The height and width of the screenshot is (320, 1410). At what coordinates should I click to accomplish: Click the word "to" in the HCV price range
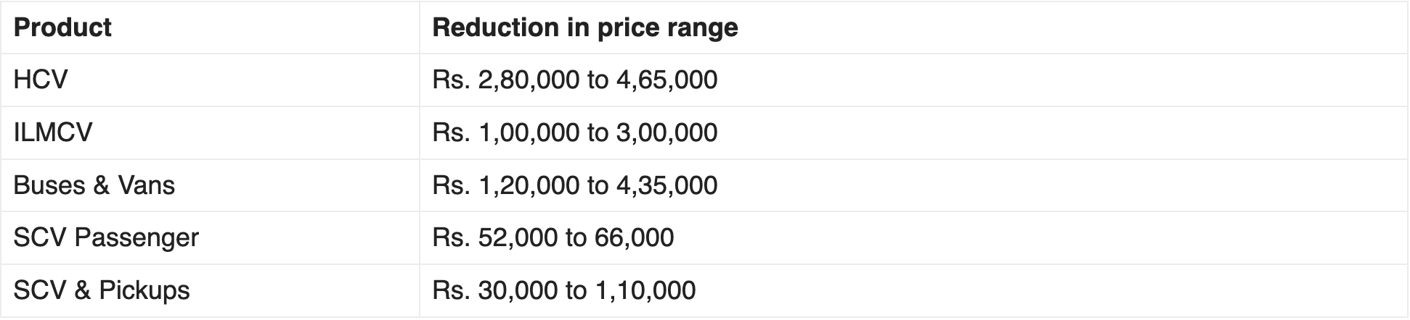[x=598, y=80]
